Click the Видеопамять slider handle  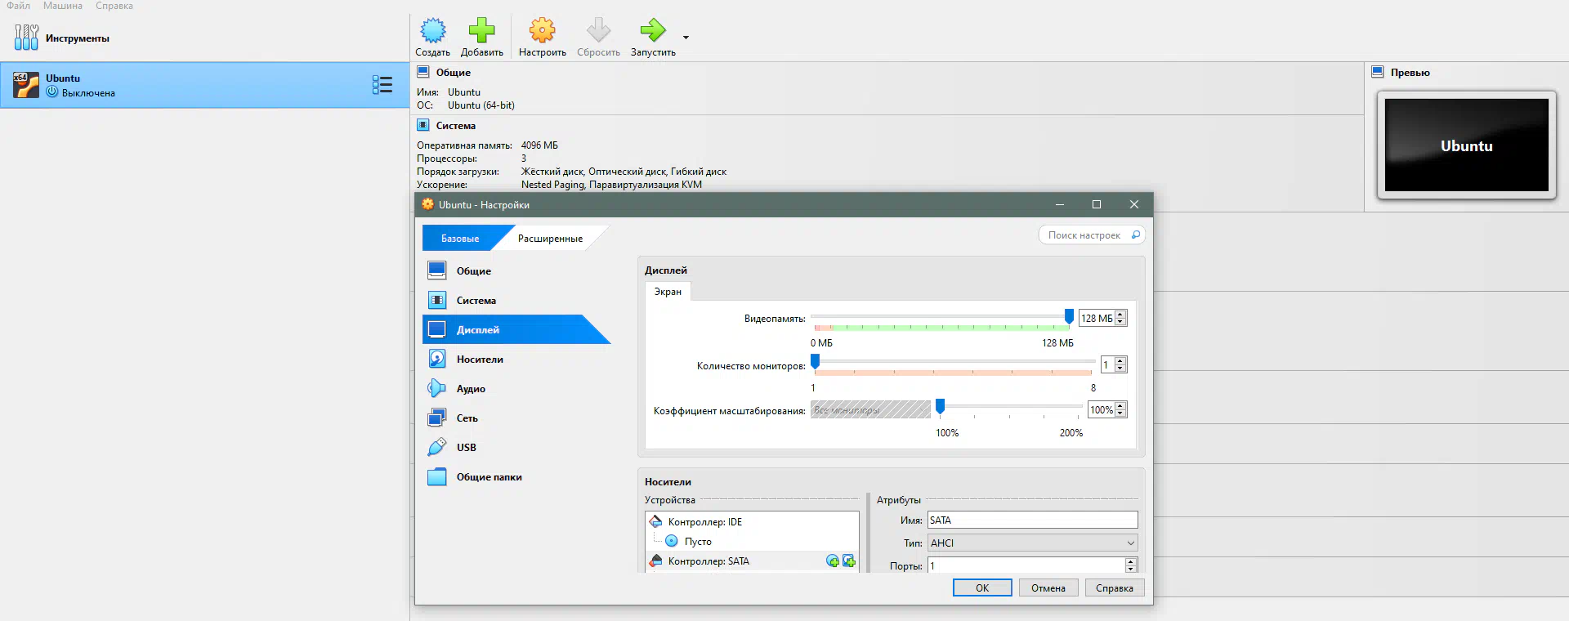tap(1069, 315)
